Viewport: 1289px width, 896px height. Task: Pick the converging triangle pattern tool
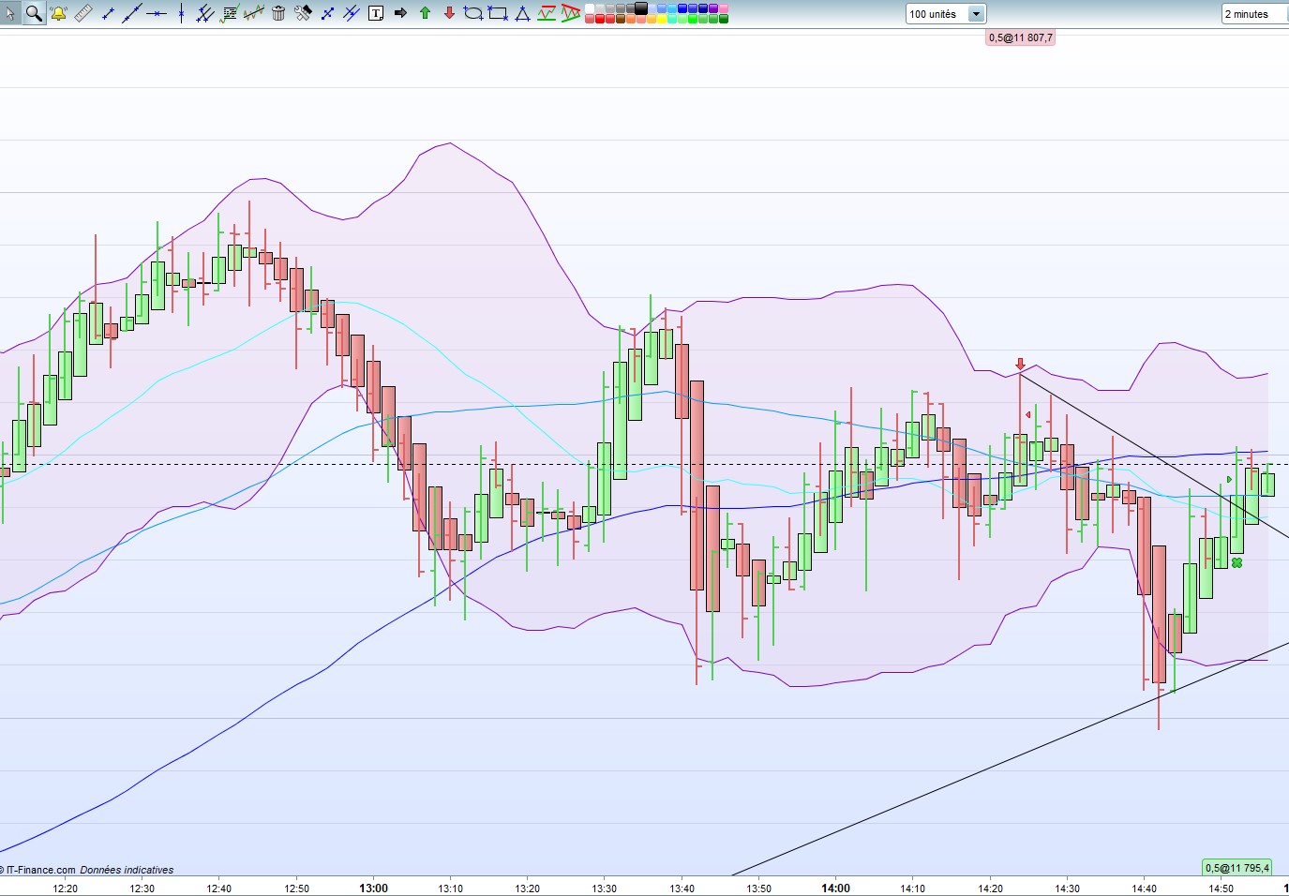click(571, 13)
